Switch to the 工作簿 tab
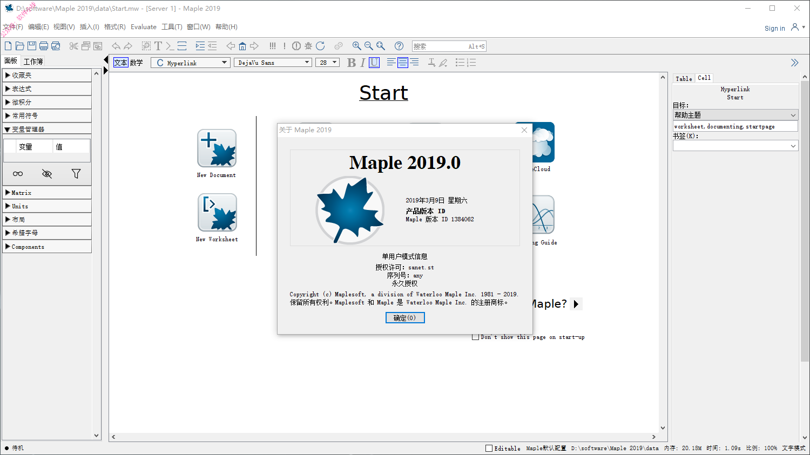This screenshot has height=455, width=810. click(x=33, y=62)
